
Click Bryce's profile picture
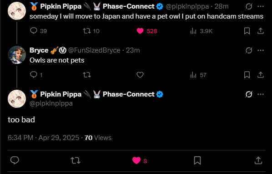pyautogui.click(x=17, y=55)
